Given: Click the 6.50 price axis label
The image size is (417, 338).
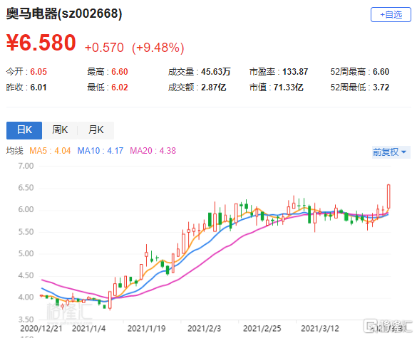Looking at the screenshot, I should coord(26,188).
